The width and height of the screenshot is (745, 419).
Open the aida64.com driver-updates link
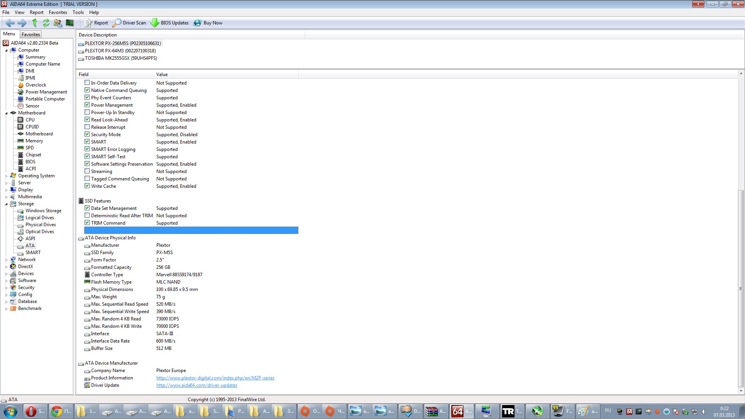coord(196,385)
